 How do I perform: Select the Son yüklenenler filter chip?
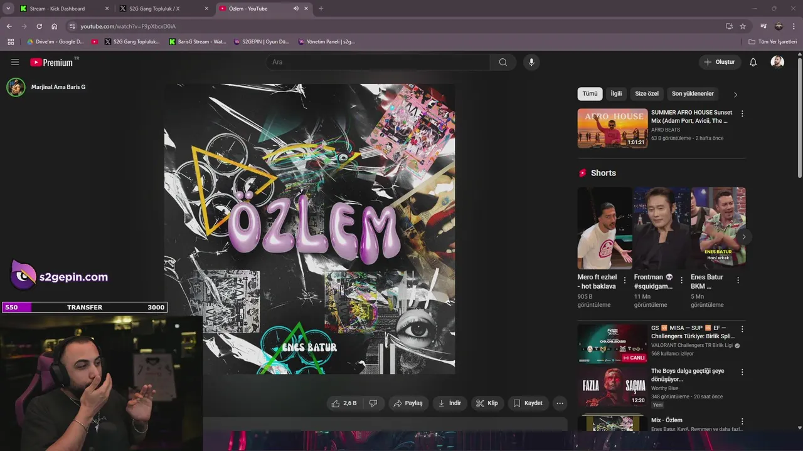pos(693,94)
